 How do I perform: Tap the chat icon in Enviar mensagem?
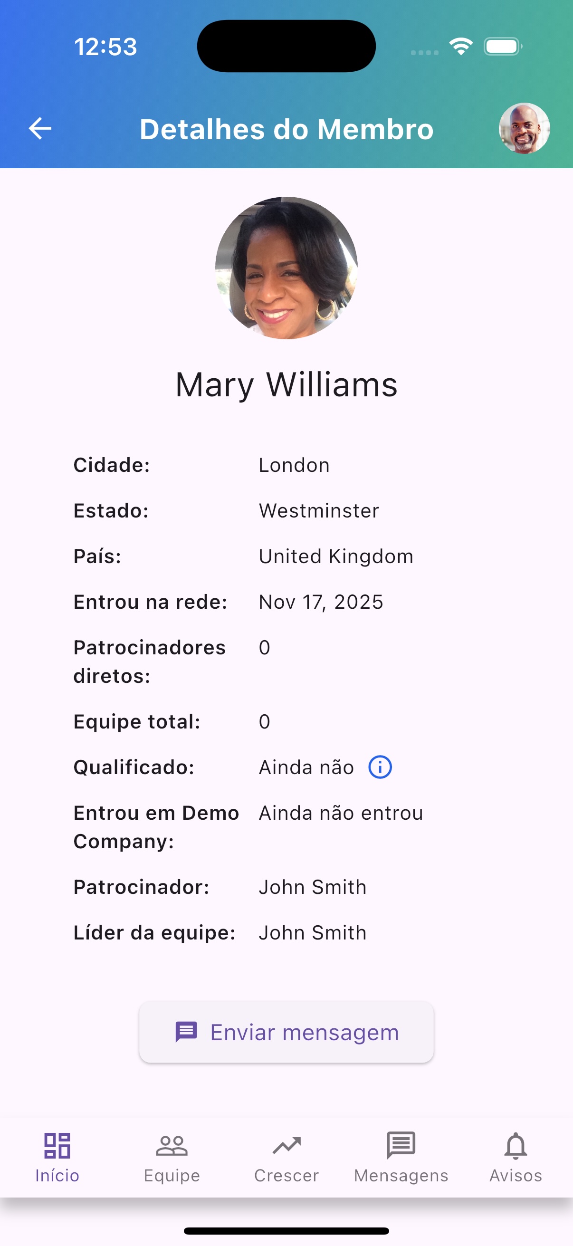tap(186, 1032)
